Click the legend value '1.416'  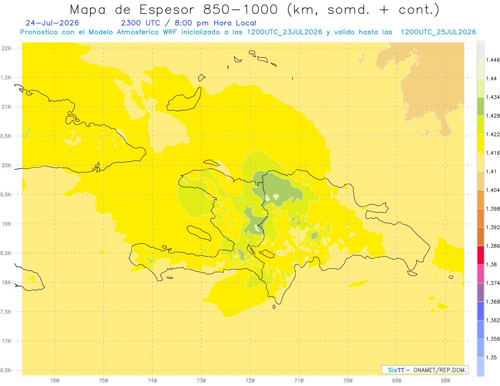point(492,153)
